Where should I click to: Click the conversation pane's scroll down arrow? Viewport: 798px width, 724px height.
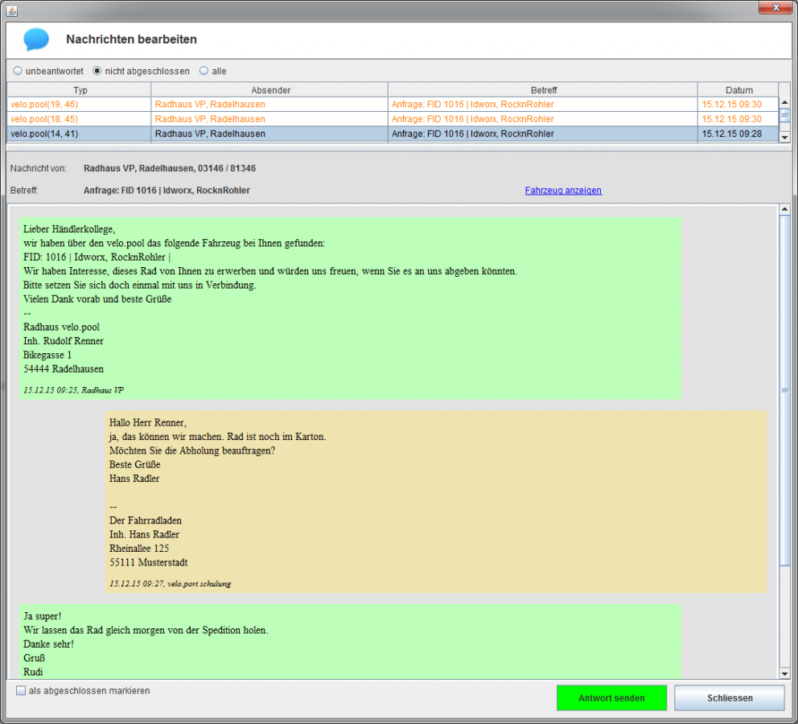(785, 673)
